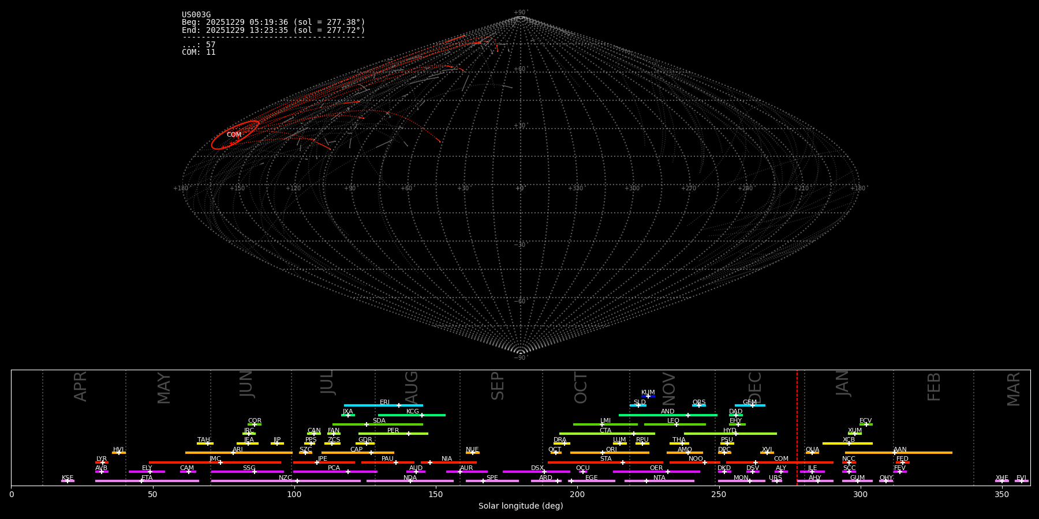
Task: Select the AUG month label
Action: [x=411, y=388]
